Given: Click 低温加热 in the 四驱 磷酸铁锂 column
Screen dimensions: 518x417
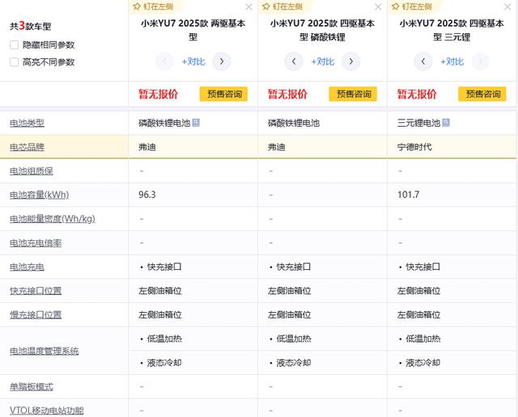Looking at the screenshot, I should (x=294, y=339).
